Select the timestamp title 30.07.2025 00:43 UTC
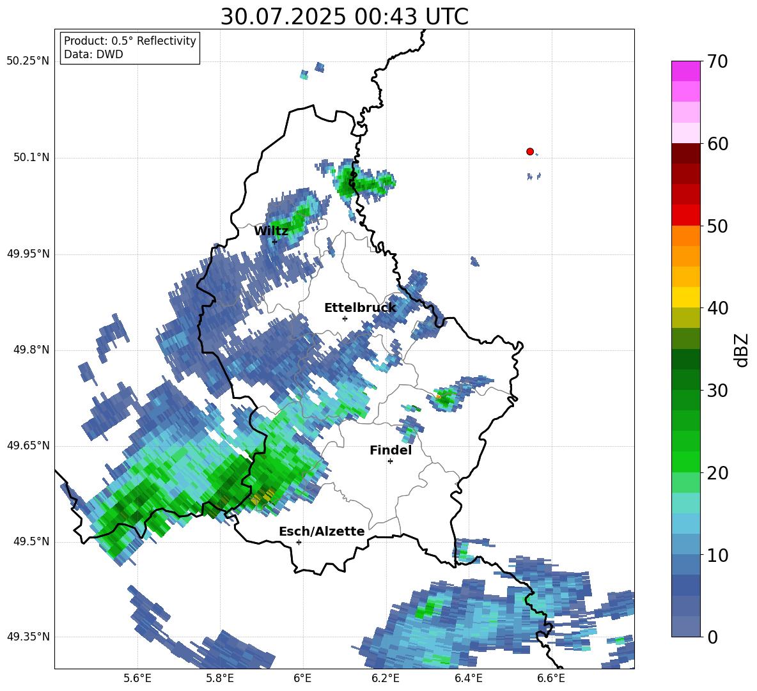The image size is (757, 691). [x=344, y=17]
